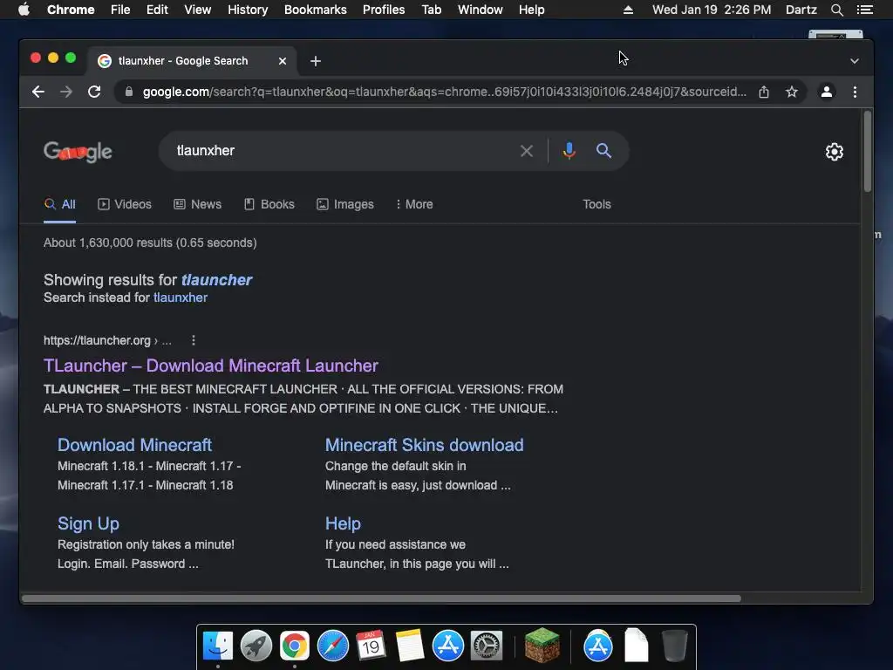The width and height of the screenshot is (893, 670).
Task: Launch Launchpad from the dock
Action: pyautogui.click(x=256, y=646)
